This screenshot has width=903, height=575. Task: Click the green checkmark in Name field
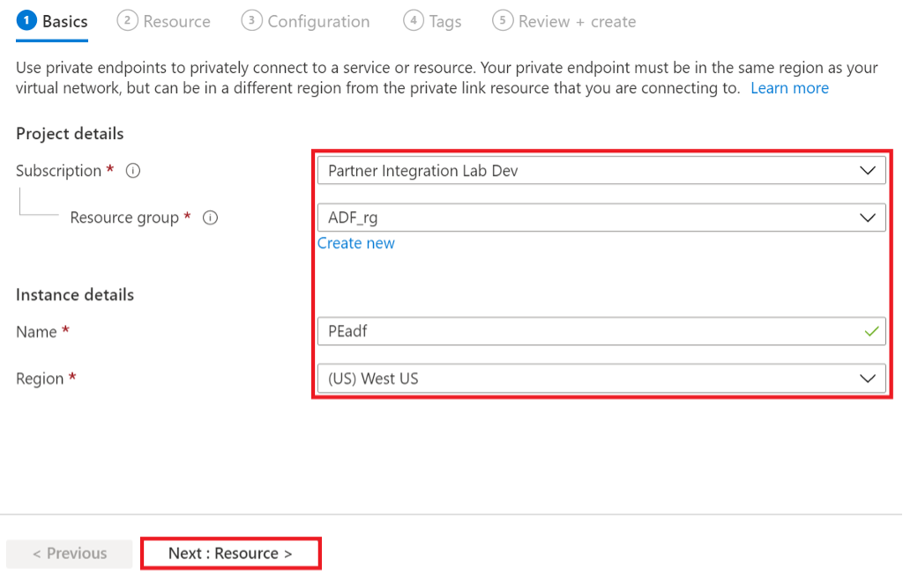point(871,332)
